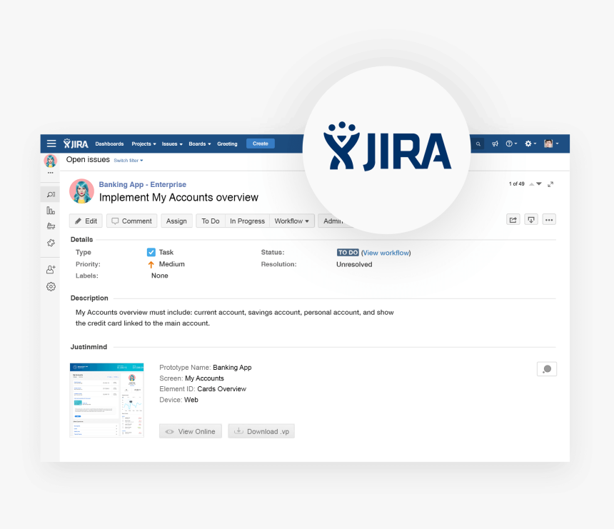Open the feedback megaphone icon

click(x=495, y=143)
